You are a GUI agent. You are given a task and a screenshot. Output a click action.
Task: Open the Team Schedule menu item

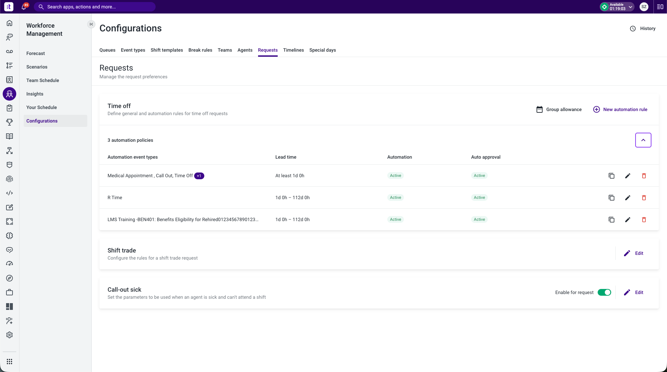(43, 80)
